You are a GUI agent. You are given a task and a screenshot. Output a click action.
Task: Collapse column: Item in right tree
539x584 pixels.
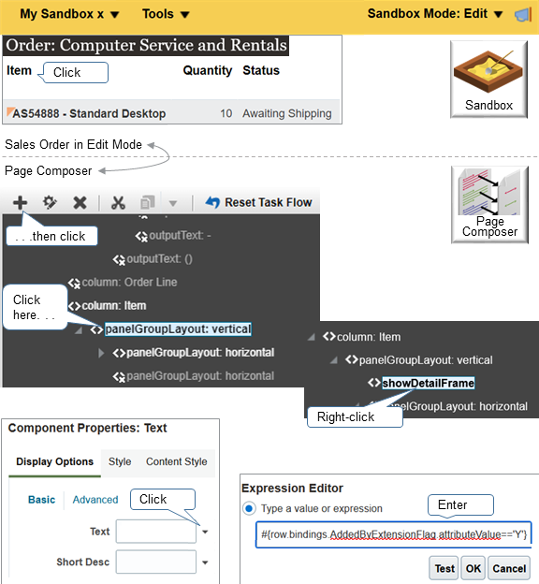[312, 338]
